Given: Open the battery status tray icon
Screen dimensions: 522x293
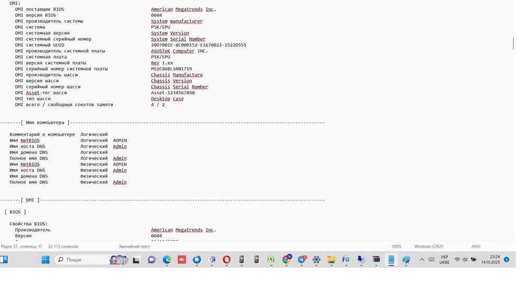Looking at the screenshot, I should (x=473, y=260).
